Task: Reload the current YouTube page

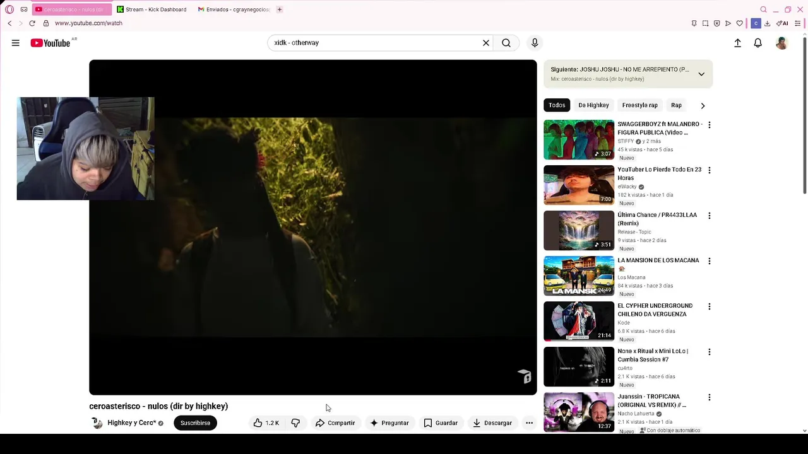Action: [32, 23]
